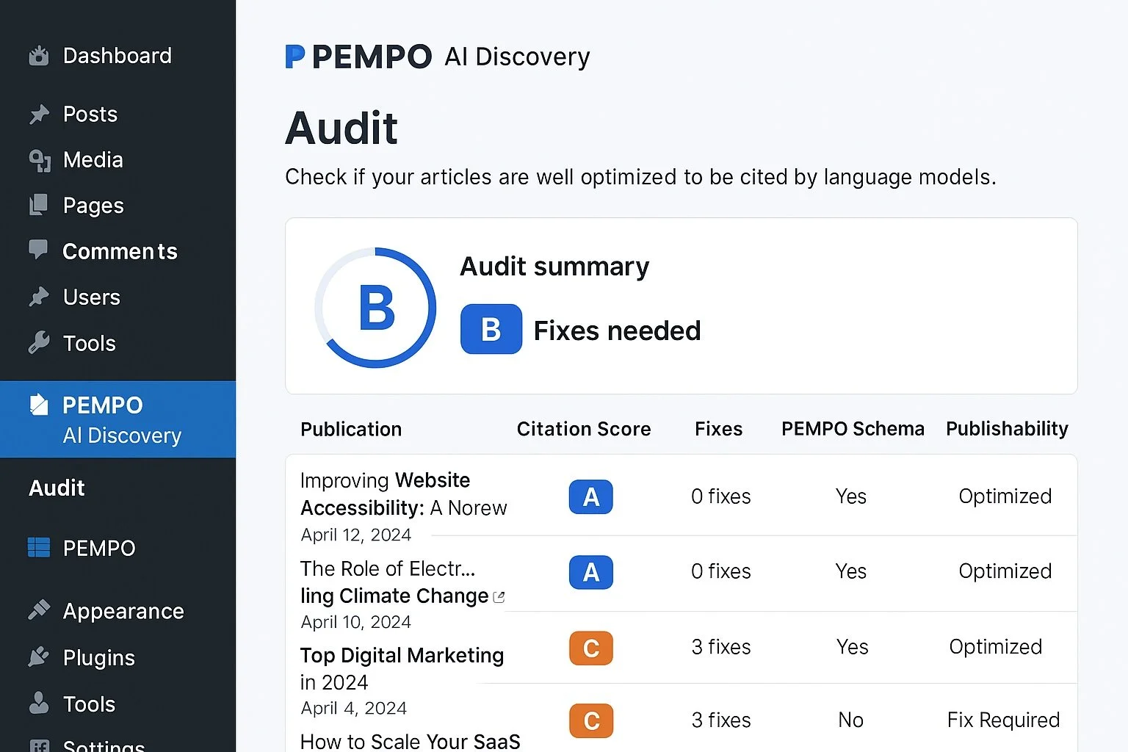Select C score badge for Top Digital Marketing

point(591,648)
